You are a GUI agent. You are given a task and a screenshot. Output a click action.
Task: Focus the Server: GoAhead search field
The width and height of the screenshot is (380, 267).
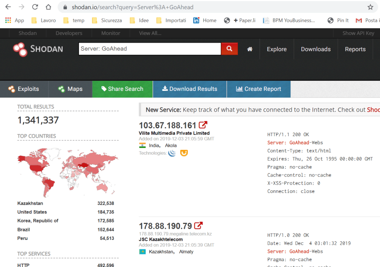click(150, 49)
